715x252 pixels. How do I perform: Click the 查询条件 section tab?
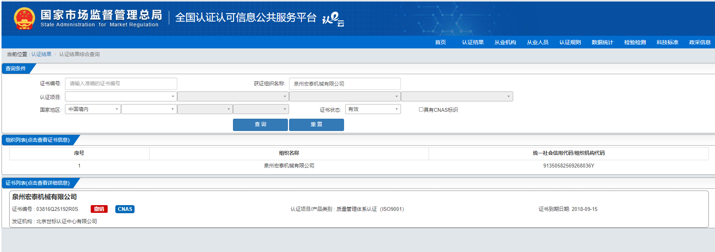click(16, 68)
